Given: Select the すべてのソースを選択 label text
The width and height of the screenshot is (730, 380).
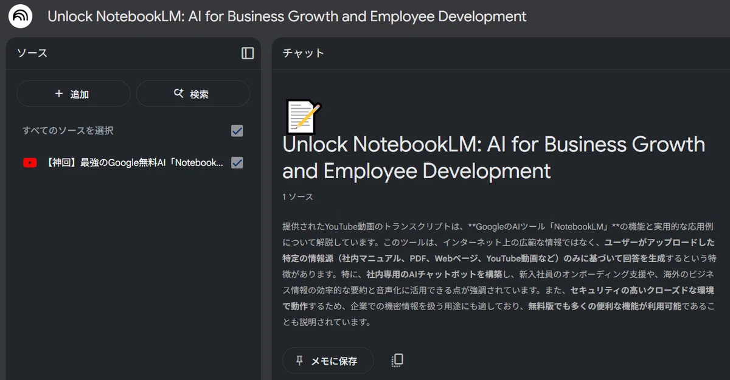Looking at the screenshot, I should click(68, 131).
